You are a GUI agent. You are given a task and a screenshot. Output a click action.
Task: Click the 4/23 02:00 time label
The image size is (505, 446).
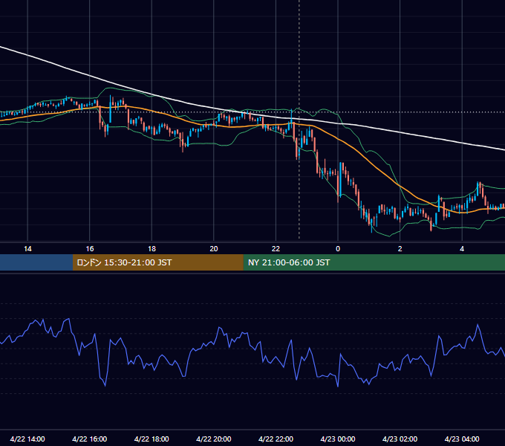click(x=400, y=439)
